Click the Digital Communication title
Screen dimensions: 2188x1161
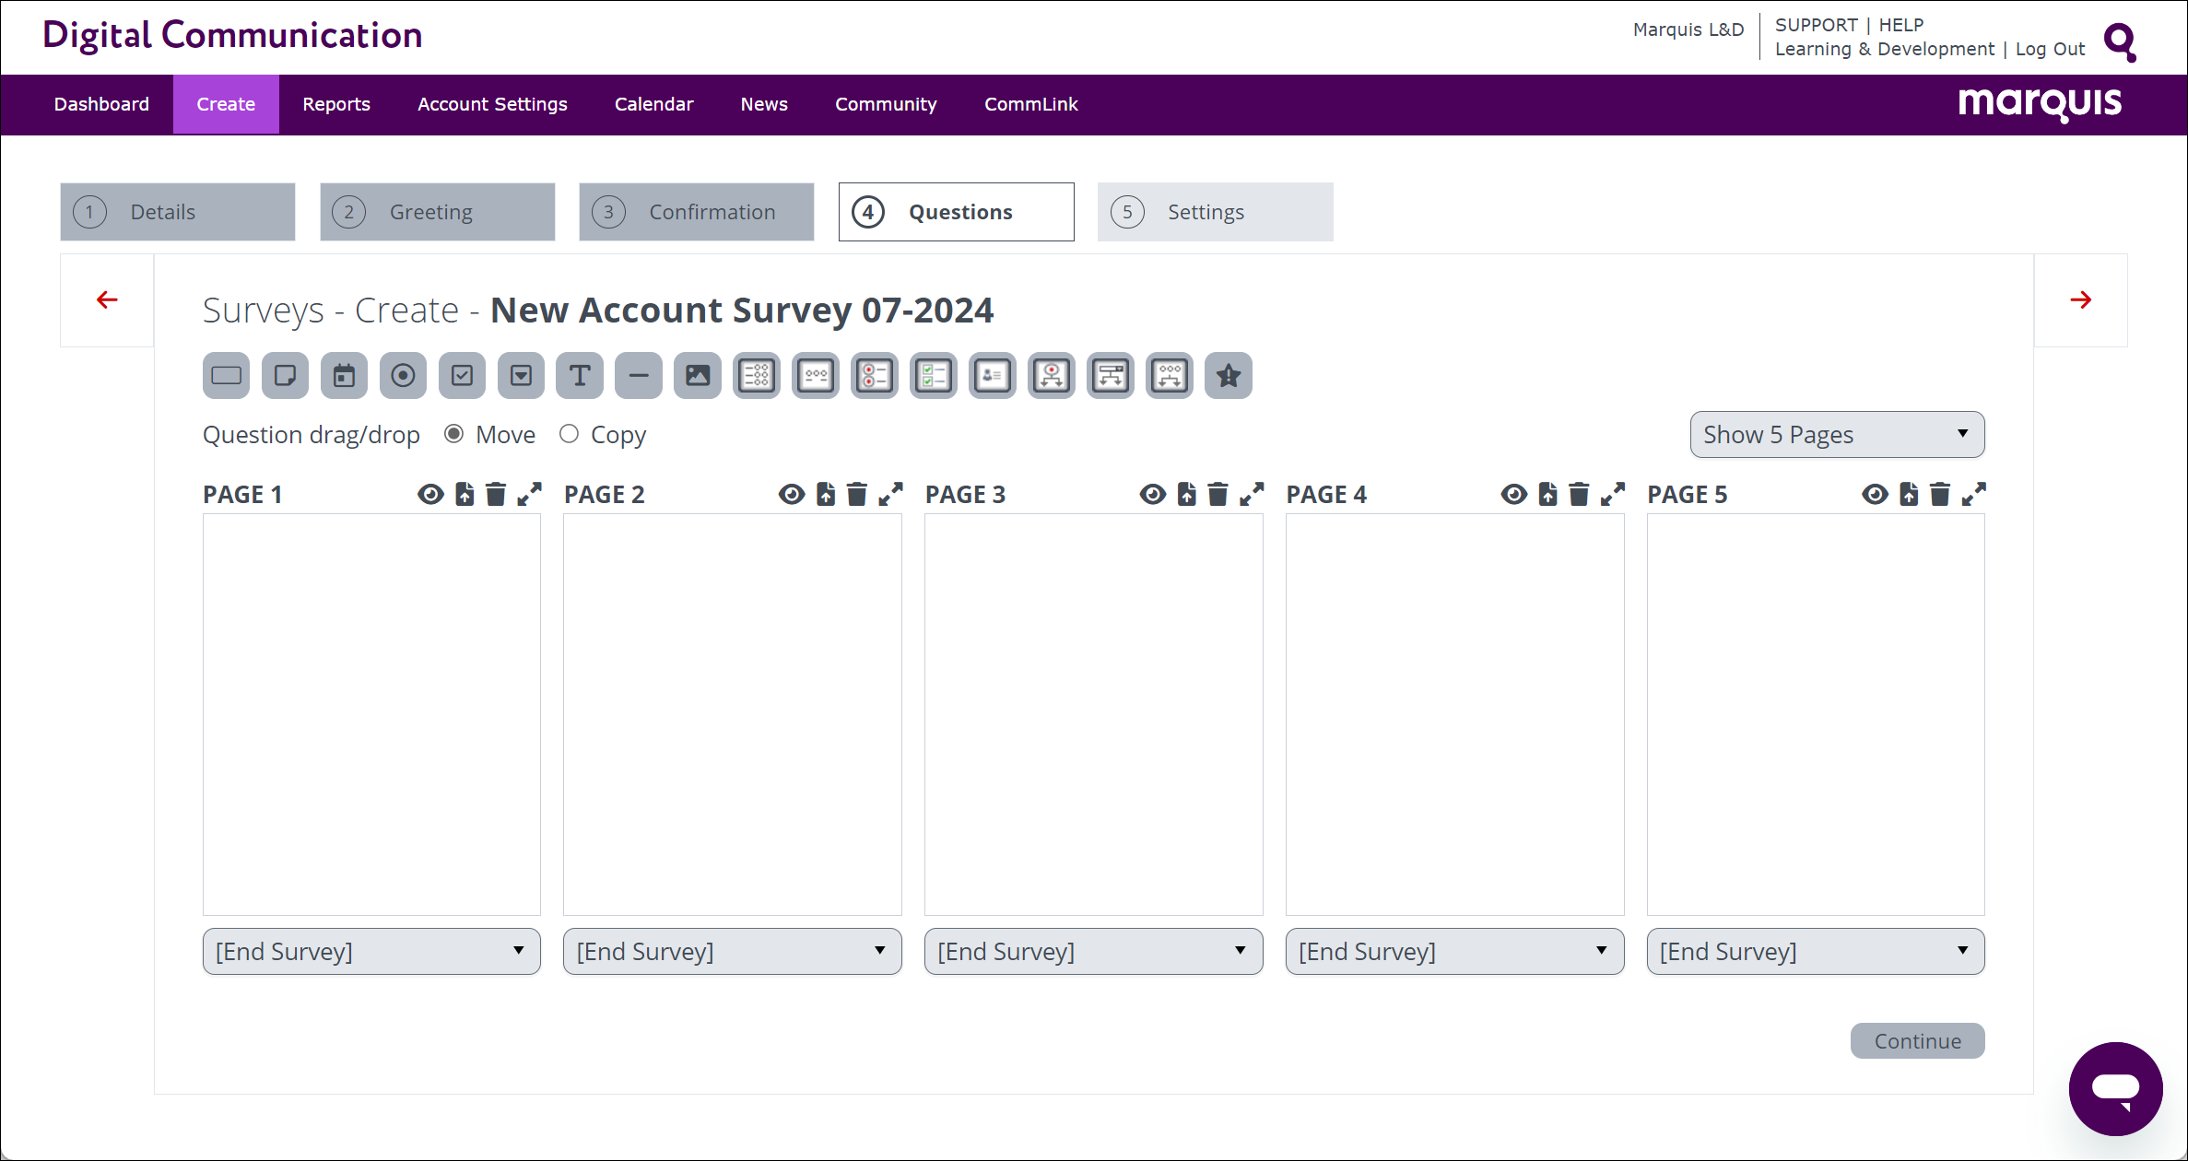tap(232, 35)
